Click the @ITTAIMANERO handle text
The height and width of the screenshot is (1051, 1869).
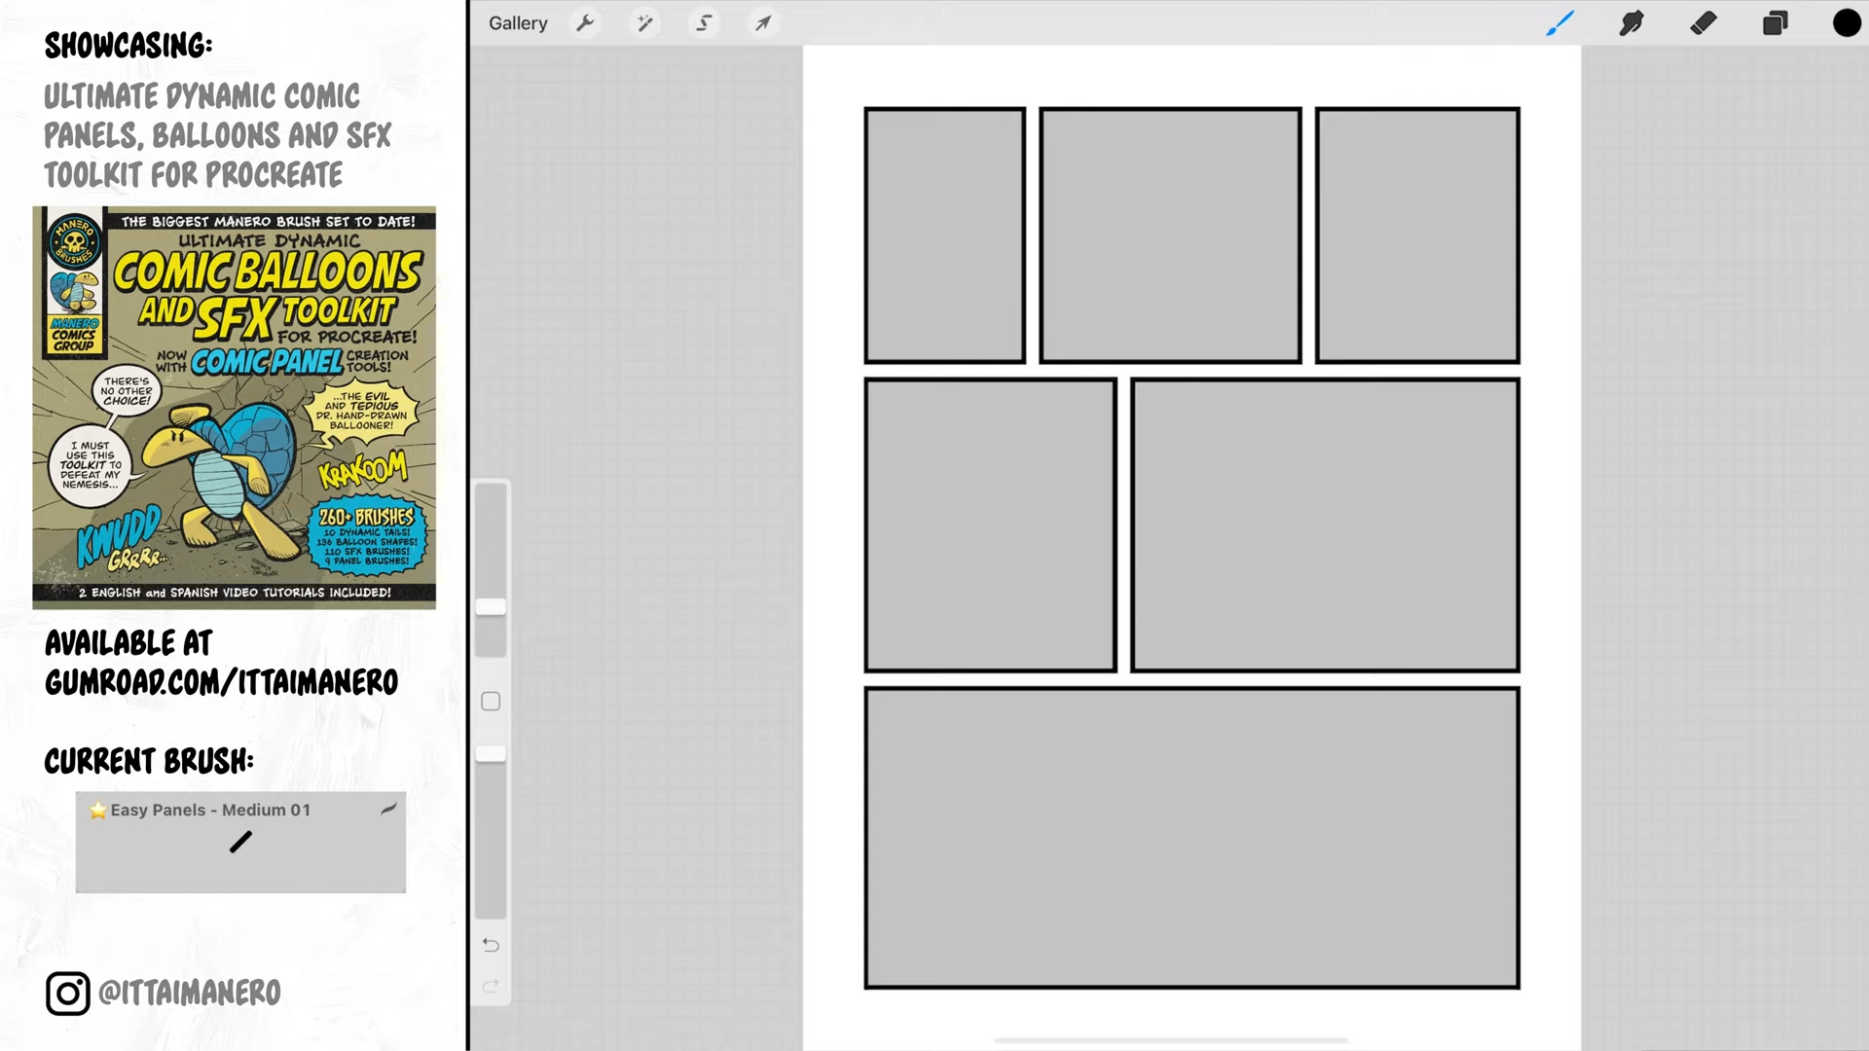point(190,993)
